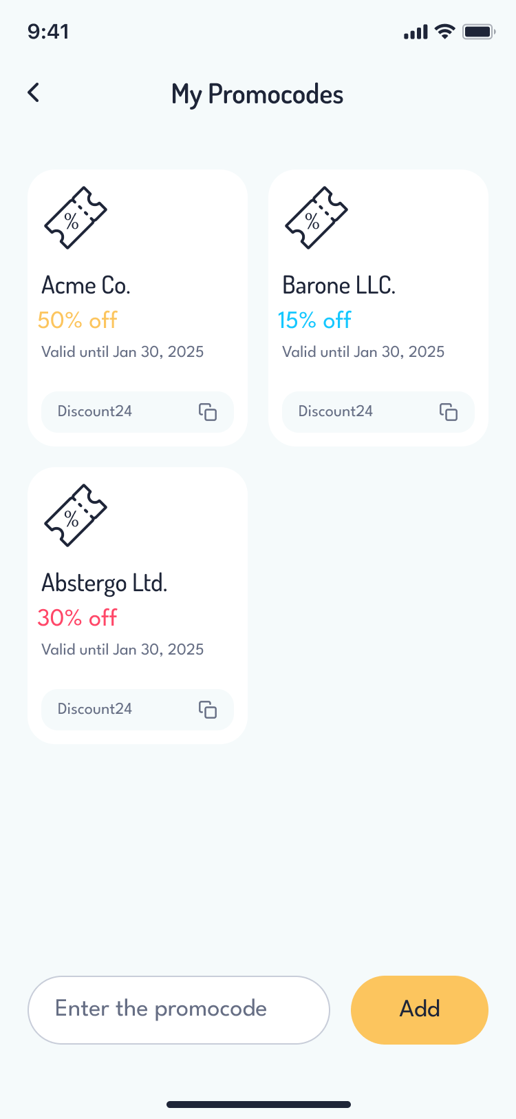This screenshot has width=516, height=1119.
Task: Open the Acme Co. 50% off offer
Action: click(78, 320)
